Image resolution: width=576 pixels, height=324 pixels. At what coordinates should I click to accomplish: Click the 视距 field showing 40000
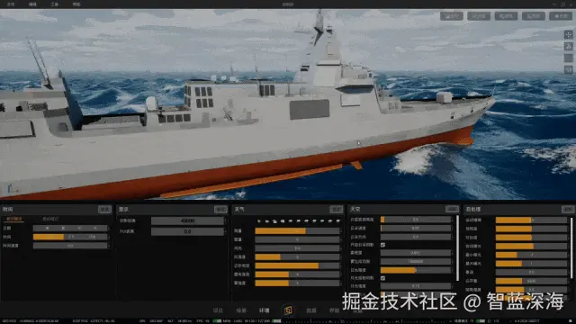187,220
